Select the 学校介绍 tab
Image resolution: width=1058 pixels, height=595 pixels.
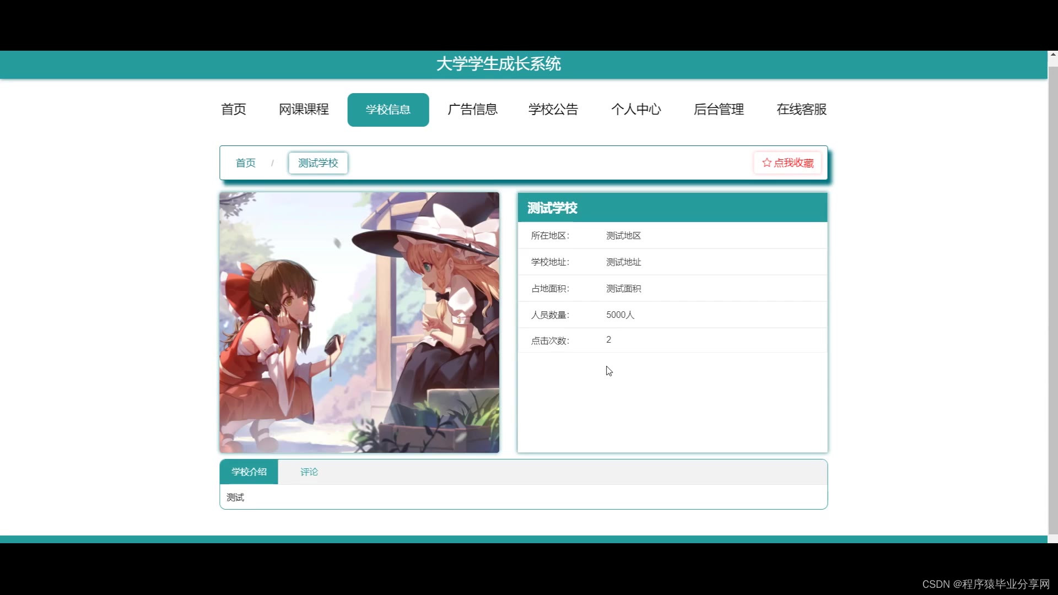coord(249,472)
